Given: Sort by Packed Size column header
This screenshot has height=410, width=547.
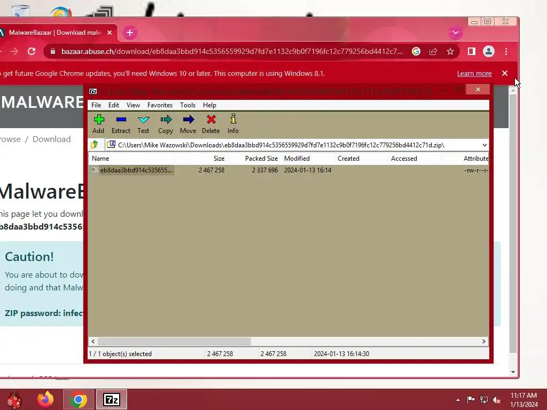Looking at the screenshot, I should click(x=254, y=158).
